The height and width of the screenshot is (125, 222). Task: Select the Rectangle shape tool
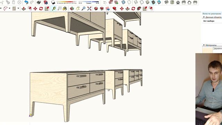(14, 8)
